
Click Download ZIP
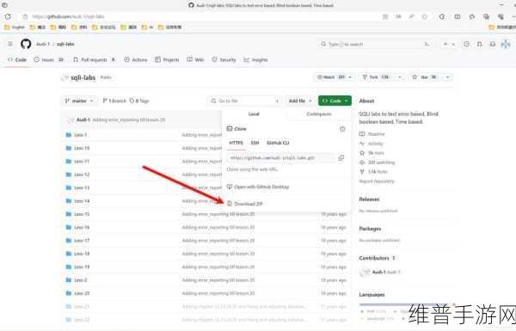(x=245, y=204)
